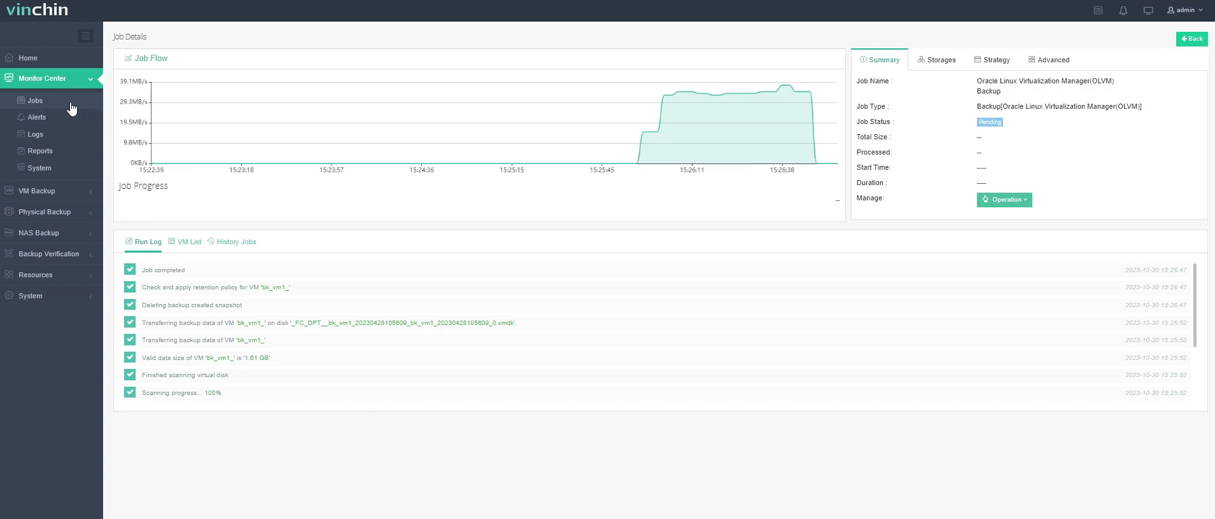1215x519 pixels.
Task: Click the Pending job status badge
Action: coord(990,122)
